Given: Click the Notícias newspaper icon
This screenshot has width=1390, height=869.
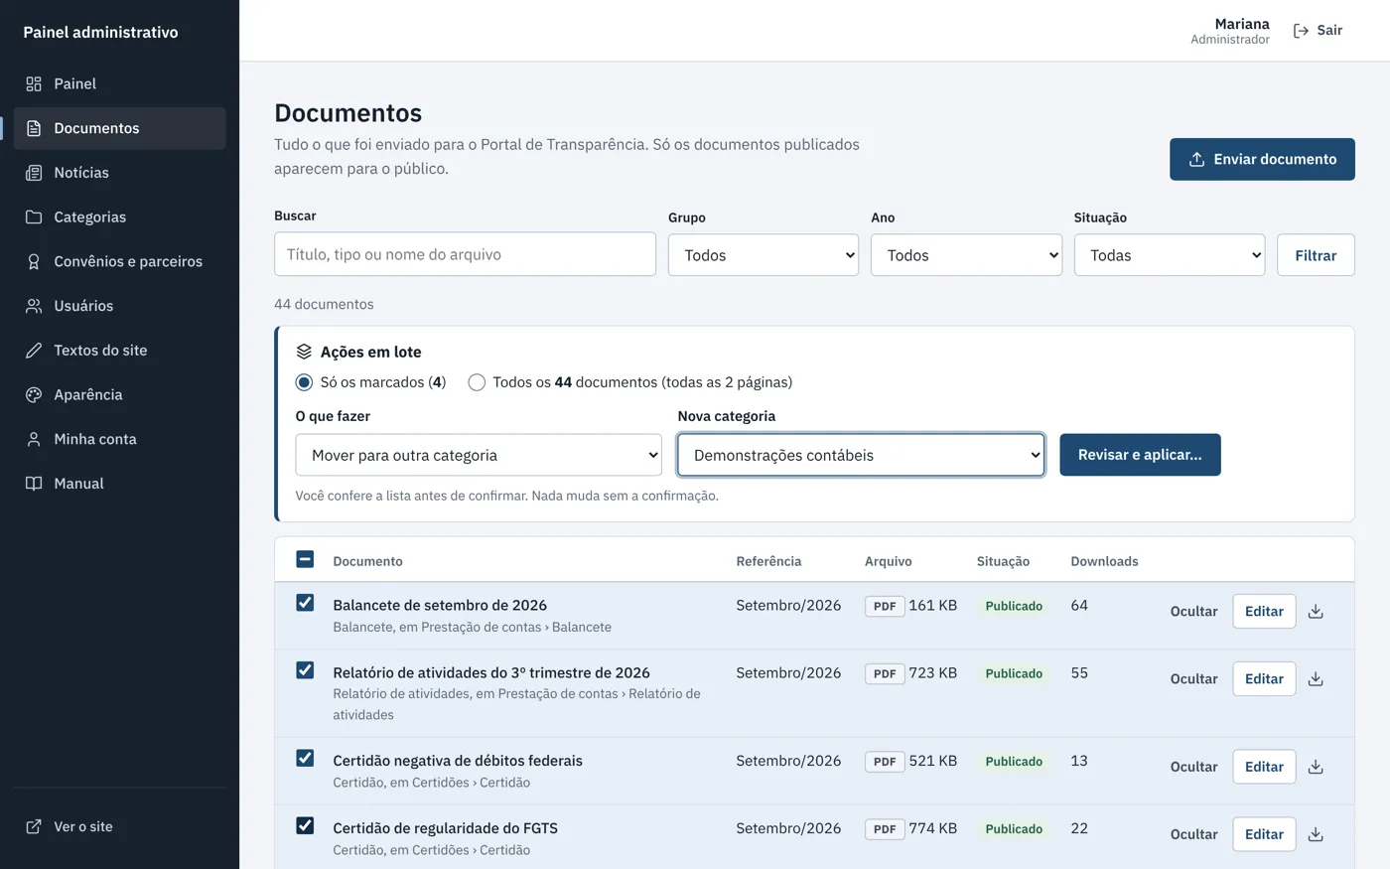Looking at the screenshot, I should [x=34, y=173].
